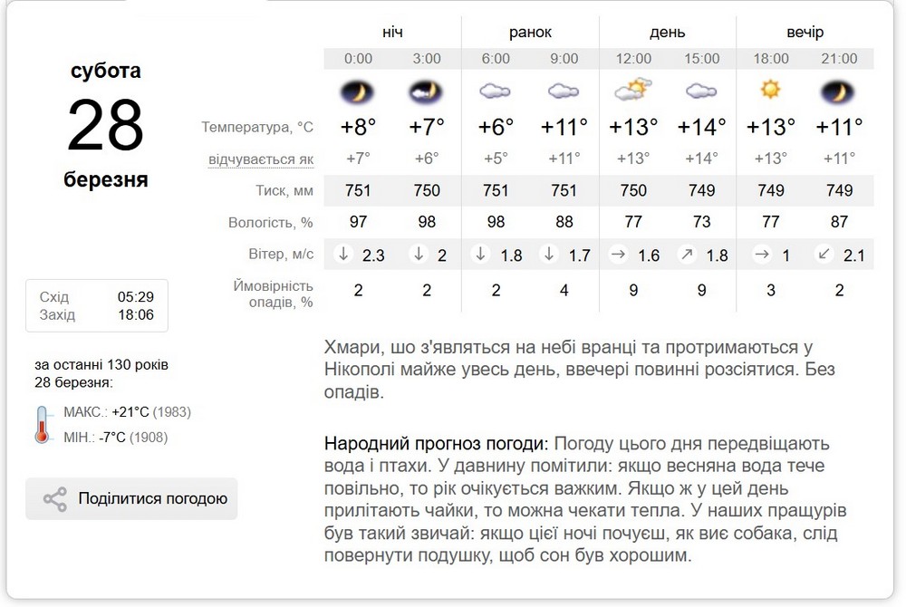This screenshot has width=906, height=607.
Task: Select the день tab
Action: (668, 32)
